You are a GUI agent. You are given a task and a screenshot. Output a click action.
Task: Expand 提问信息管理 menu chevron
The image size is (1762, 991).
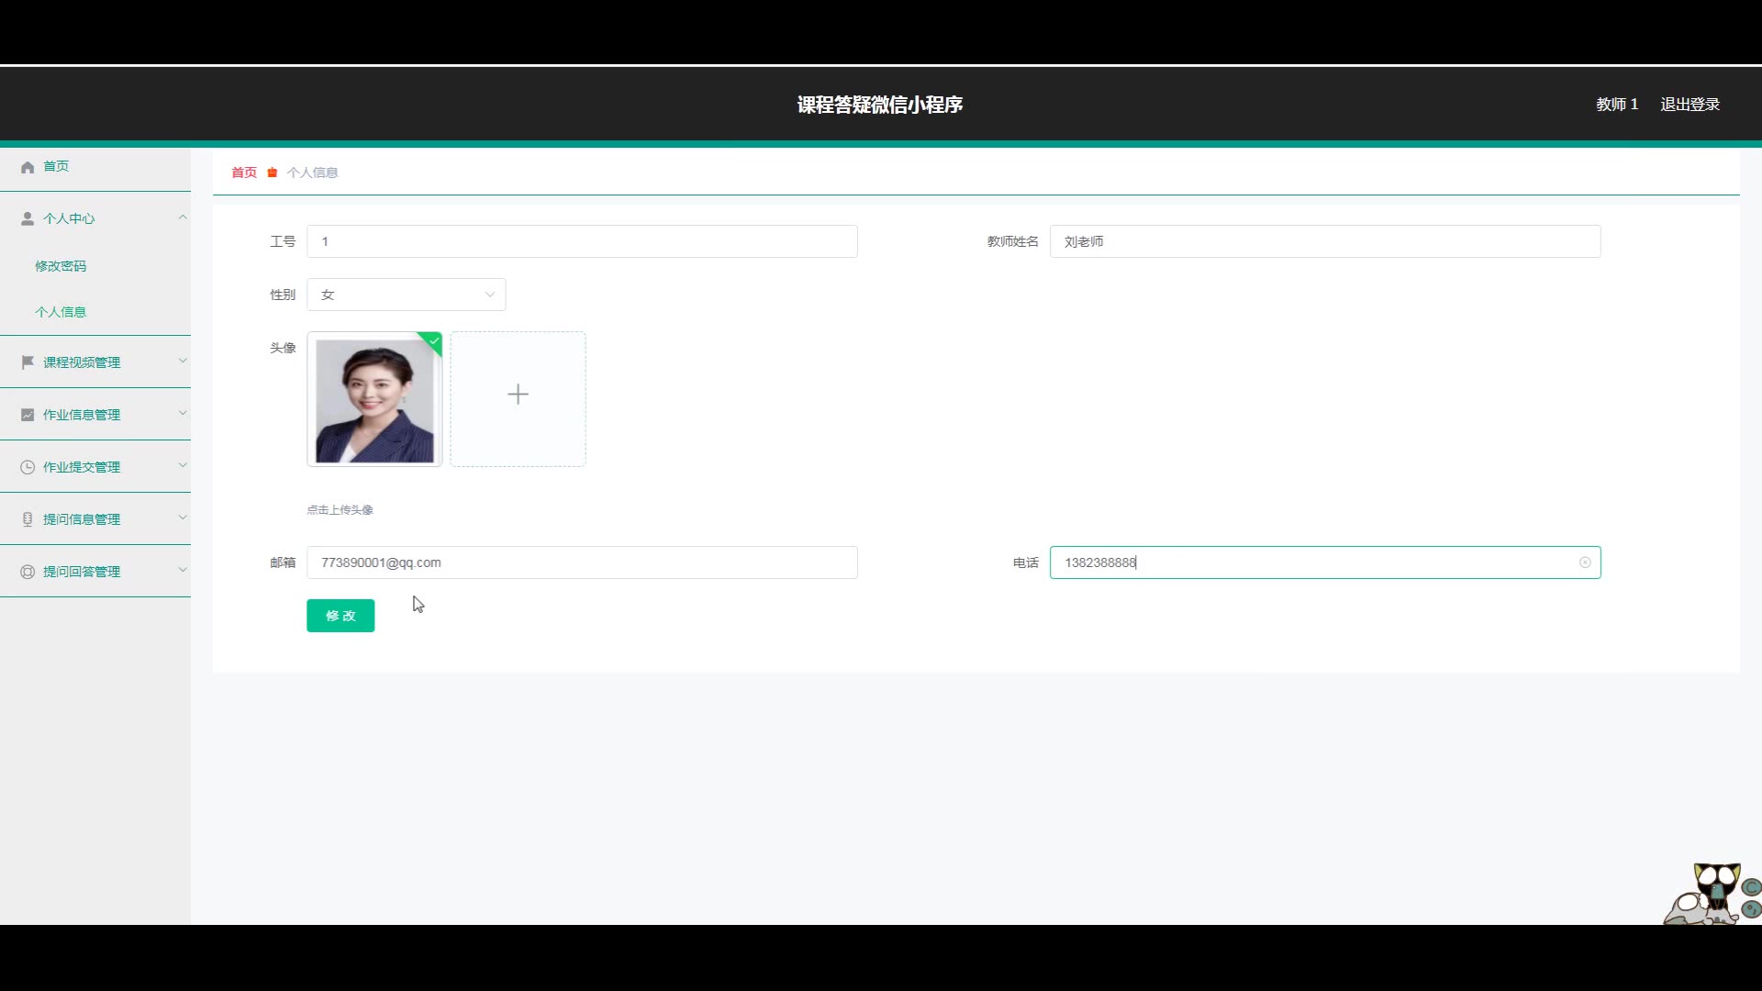pos(183,518)
